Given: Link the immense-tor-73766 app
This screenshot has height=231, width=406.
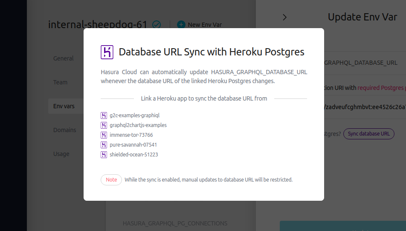Looking at the screenshot, I should 131,135.
